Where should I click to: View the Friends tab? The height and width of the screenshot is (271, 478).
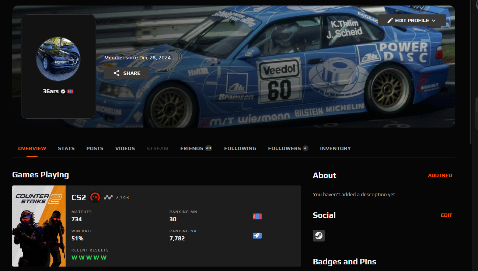click(196, 148)
